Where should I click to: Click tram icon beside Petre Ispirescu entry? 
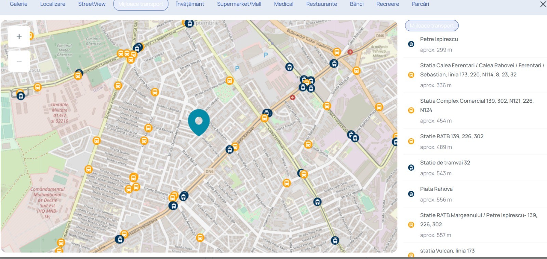pyautogui.click(x=411, y=44)
